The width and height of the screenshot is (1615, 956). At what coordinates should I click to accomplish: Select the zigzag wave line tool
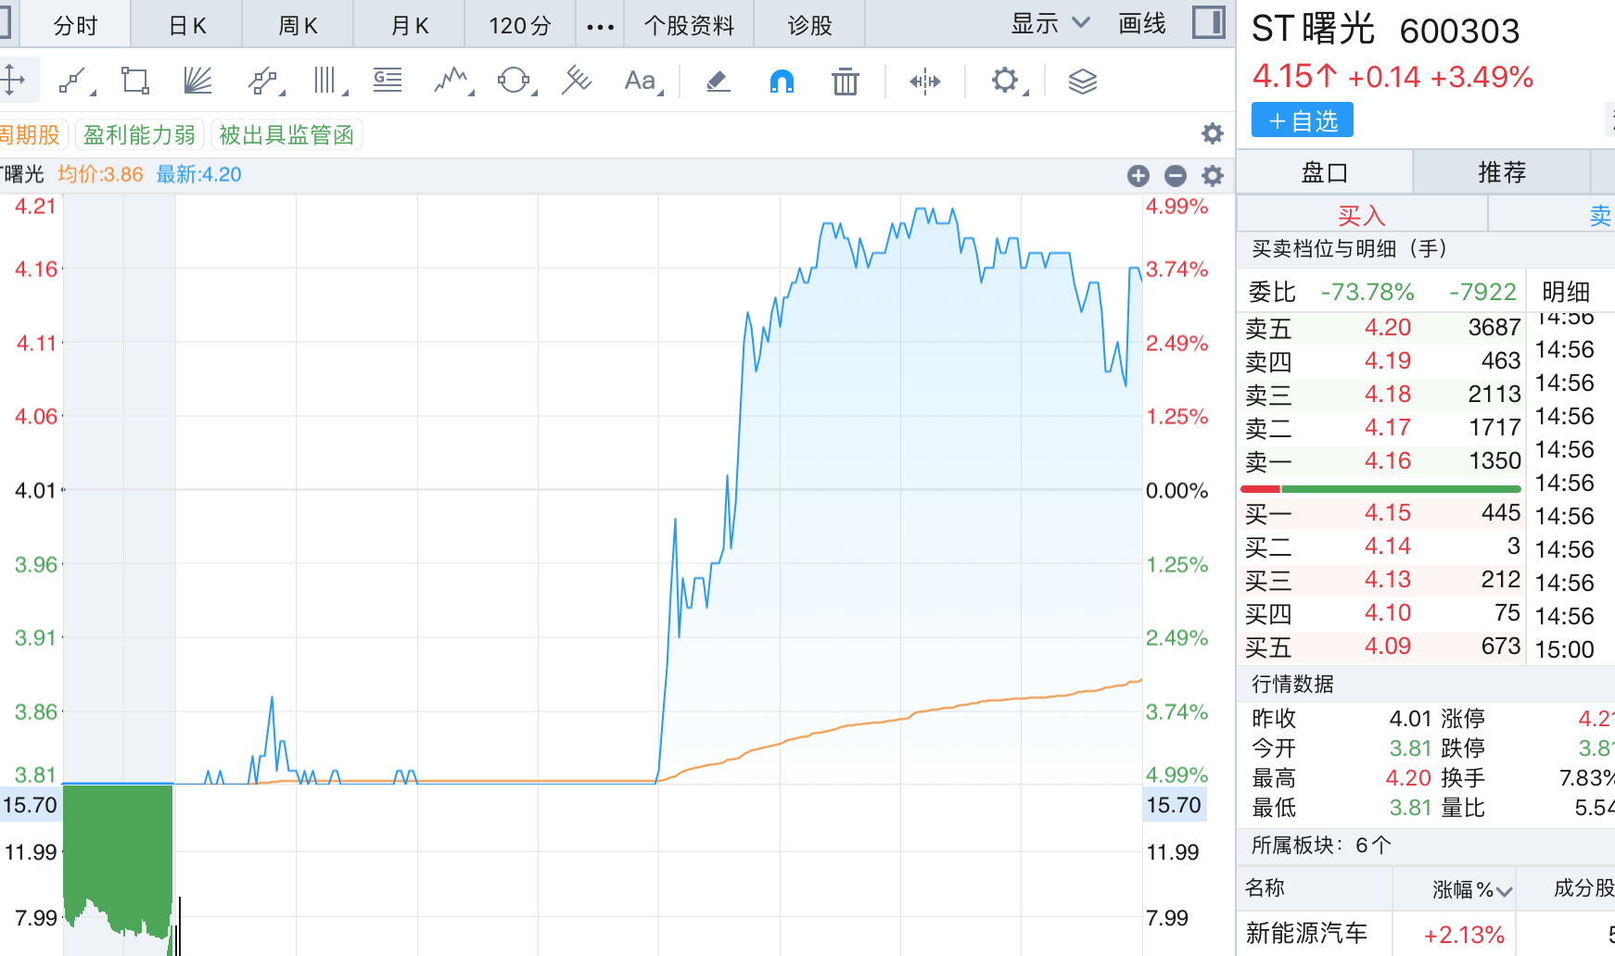(451, 82)
